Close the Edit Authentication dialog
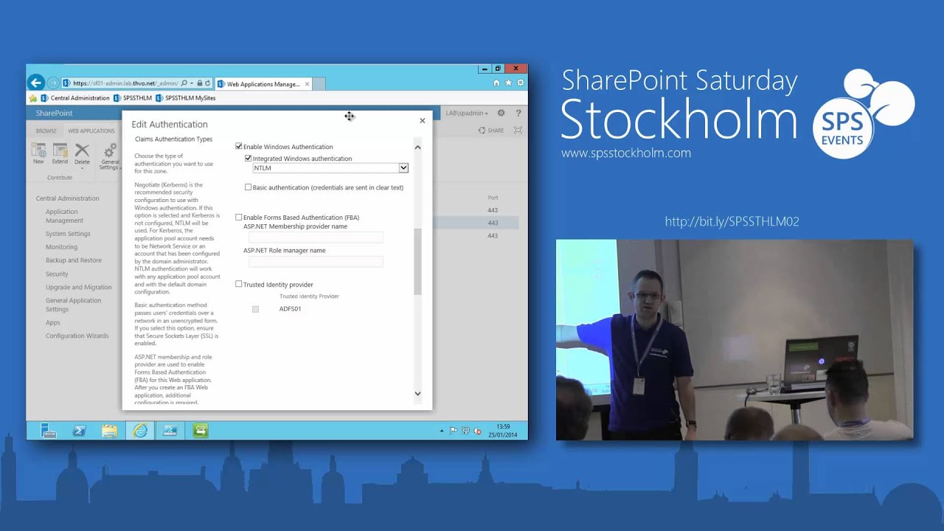This screenshot has width=944, height=531. click(x=423, y=120)
